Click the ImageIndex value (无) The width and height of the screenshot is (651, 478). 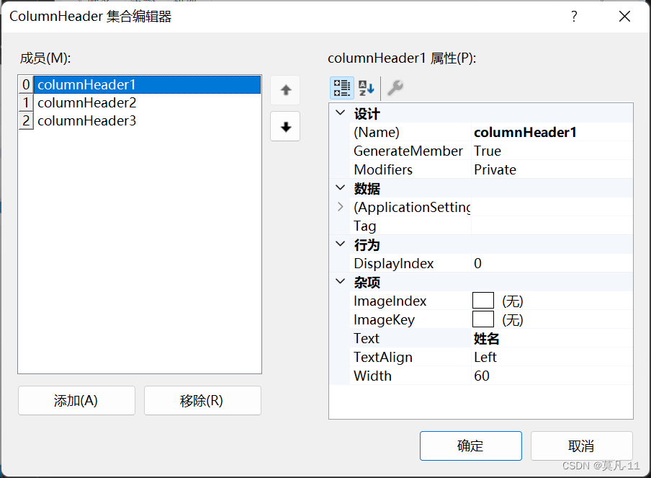[512, 301]
